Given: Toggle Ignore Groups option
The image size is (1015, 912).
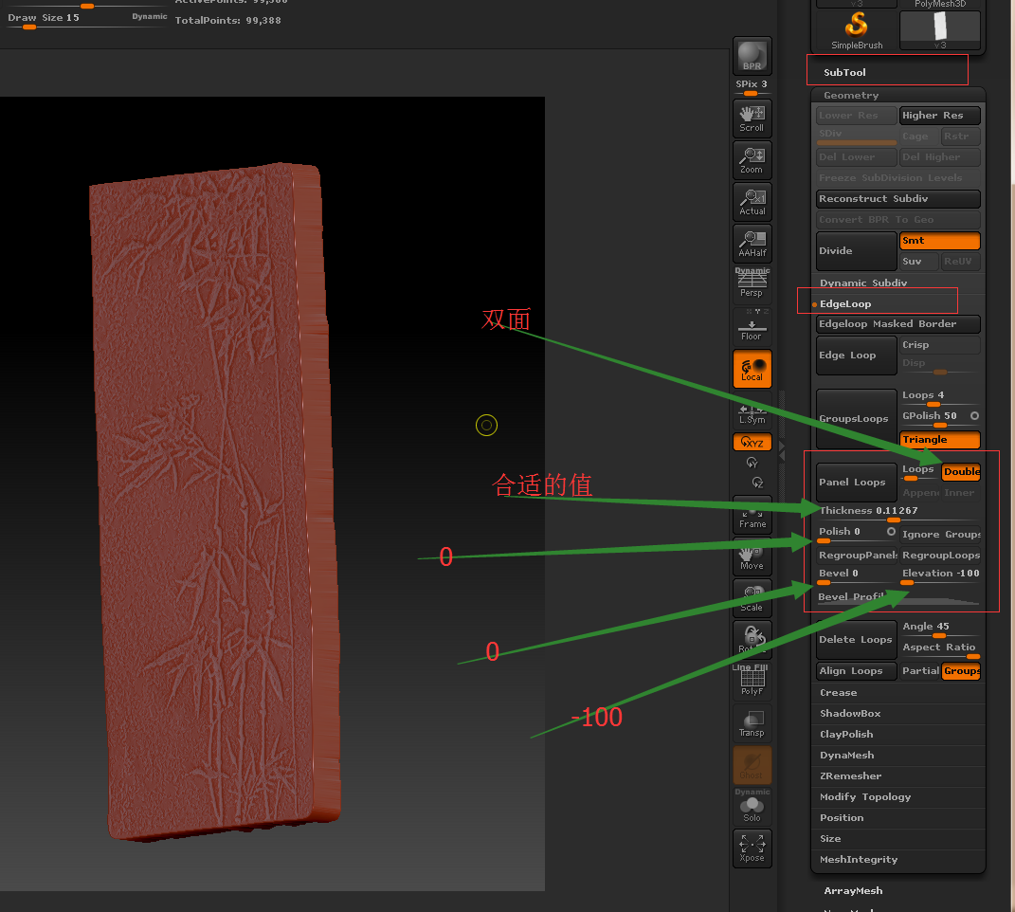Looking at the screenshot, I should tap(939, 535).
